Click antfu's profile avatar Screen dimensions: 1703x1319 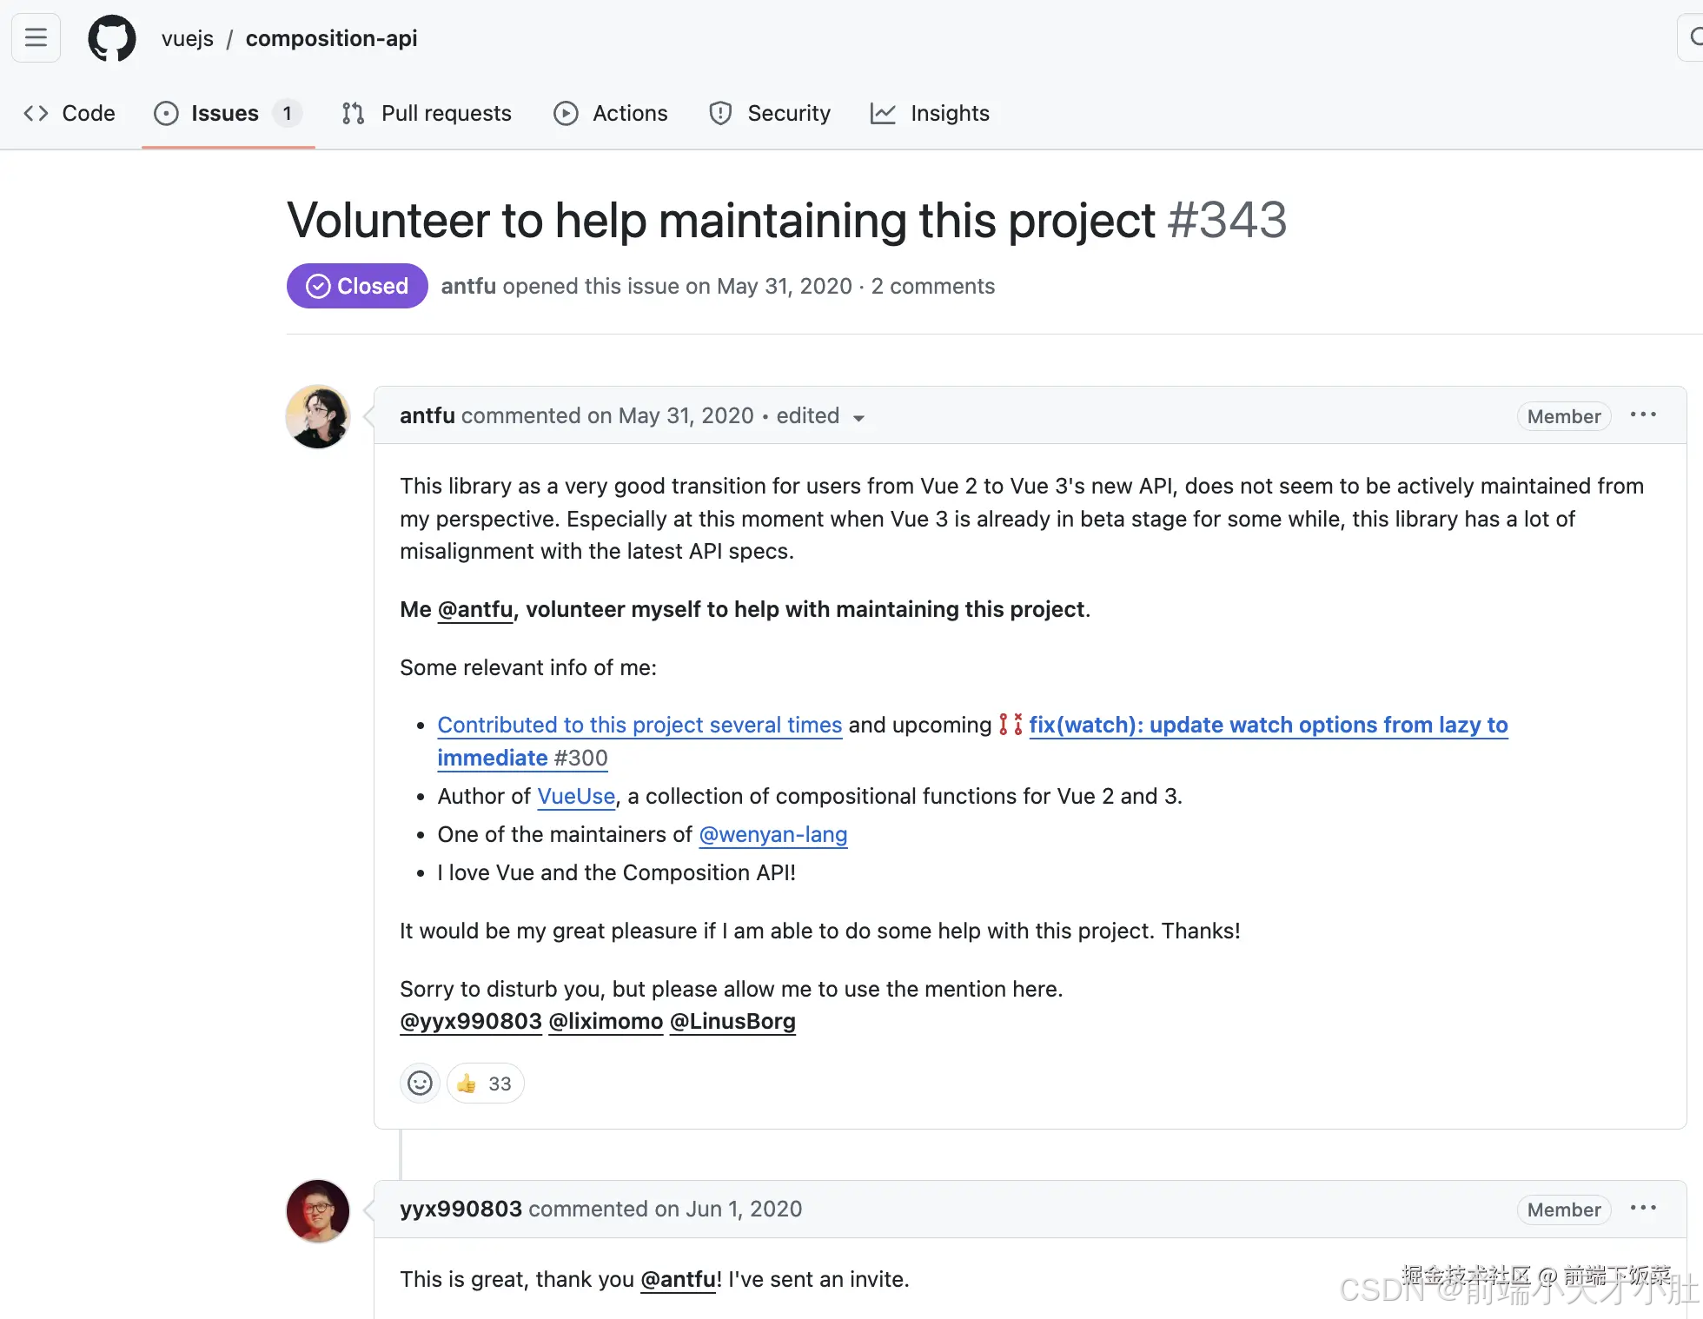pos(317,417)
